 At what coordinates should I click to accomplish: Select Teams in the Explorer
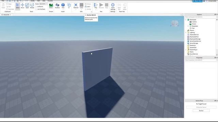tap(191, 52)
